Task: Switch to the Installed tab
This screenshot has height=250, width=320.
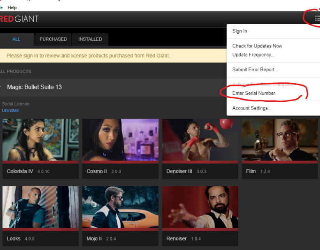Action: click(90, 39)
